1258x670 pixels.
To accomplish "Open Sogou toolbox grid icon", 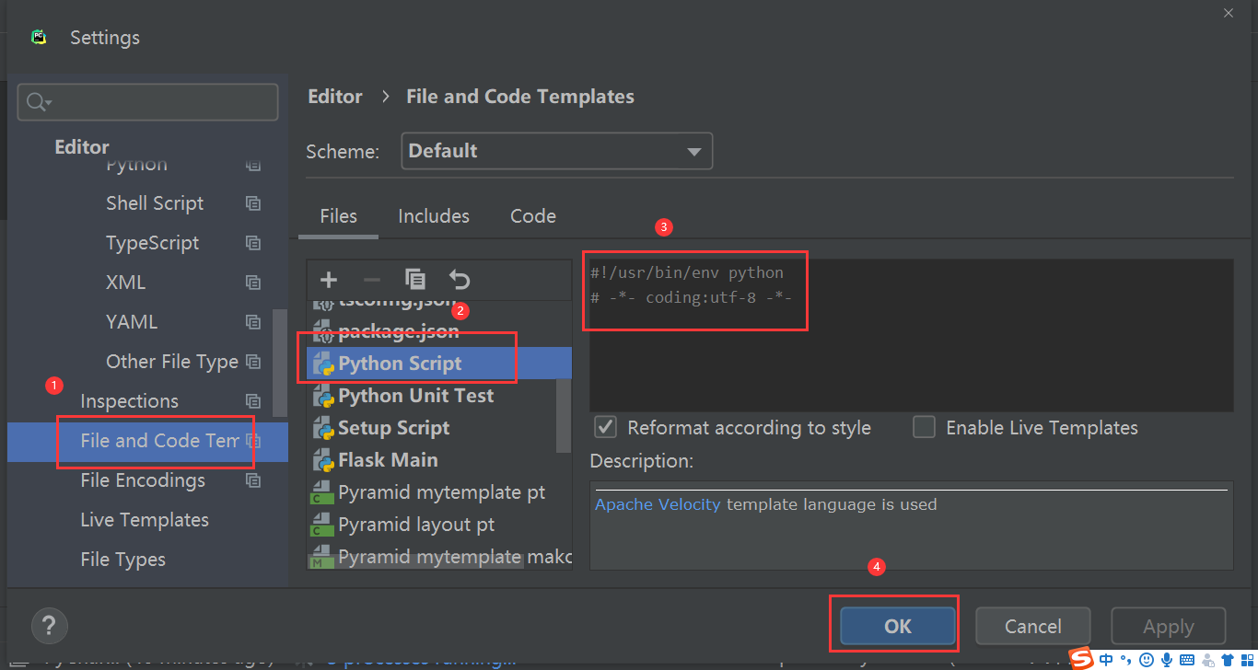I will click(1246, 660).
